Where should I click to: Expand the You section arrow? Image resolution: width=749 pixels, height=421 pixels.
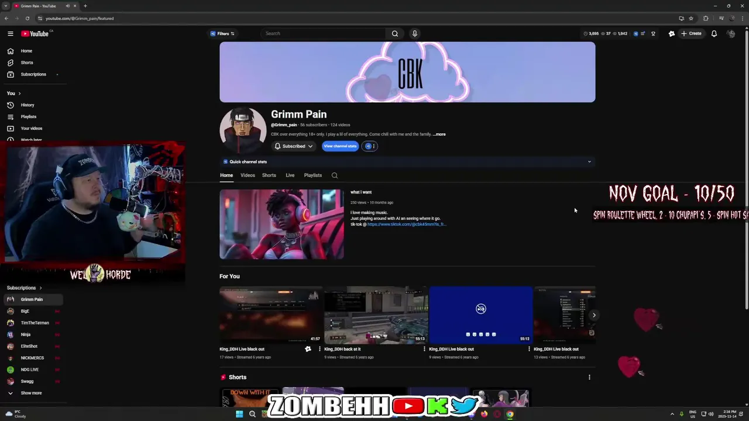coord(19,94)
